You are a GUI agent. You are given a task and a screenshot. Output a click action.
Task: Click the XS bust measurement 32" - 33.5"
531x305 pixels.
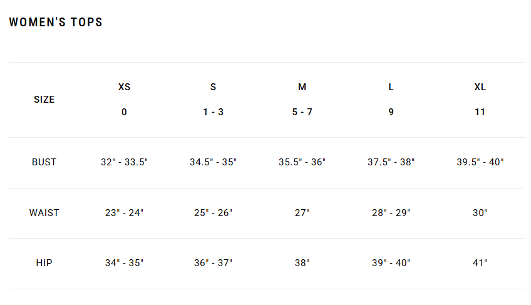click(124, 162)
